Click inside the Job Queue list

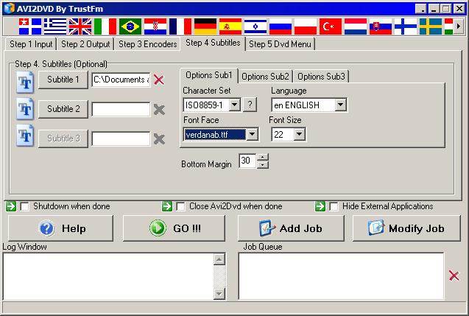point(341,276)
